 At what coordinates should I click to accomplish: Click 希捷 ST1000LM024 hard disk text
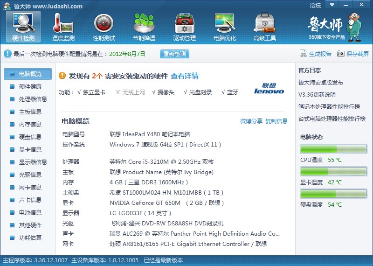[166, 192]
